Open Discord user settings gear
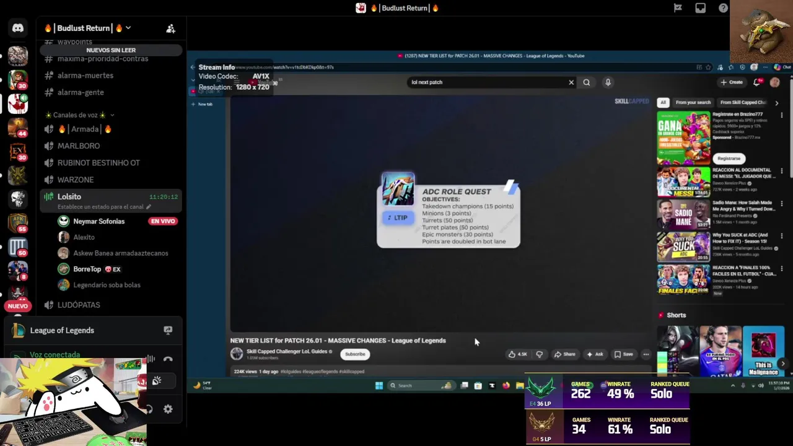Image resolution: width=793 pixels, height=446 pixels. click(168, 409)
